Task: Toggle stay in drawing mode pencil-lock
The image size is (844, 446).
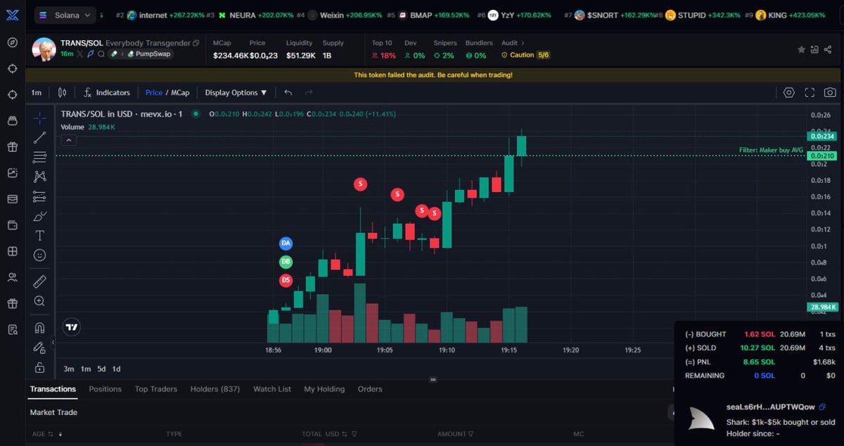Action: click(39, 348)
